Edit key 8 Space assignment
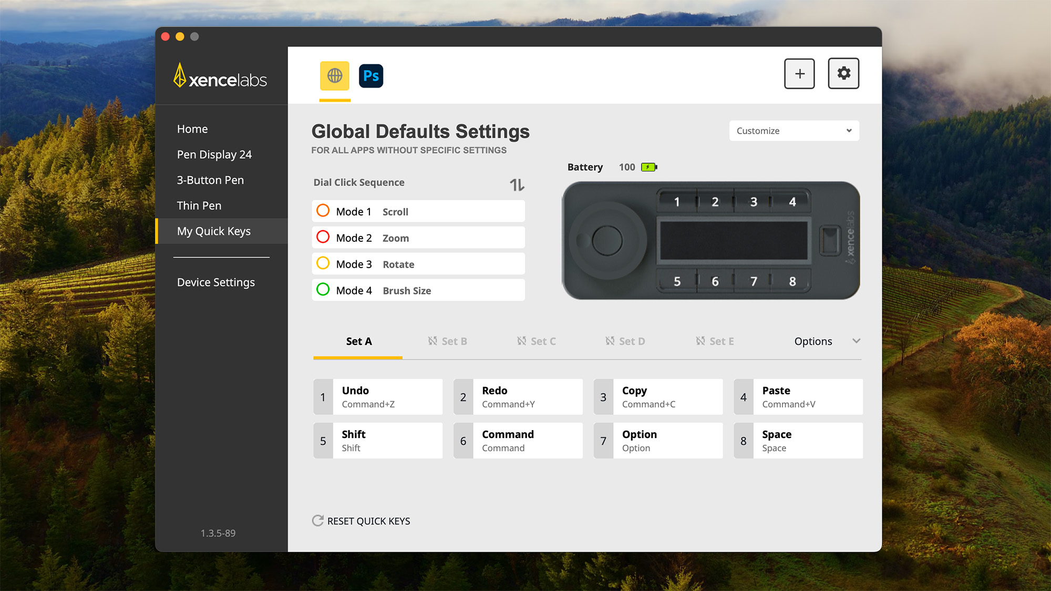Viewport: 1051px width, 591px height. [x=798, y=441]
